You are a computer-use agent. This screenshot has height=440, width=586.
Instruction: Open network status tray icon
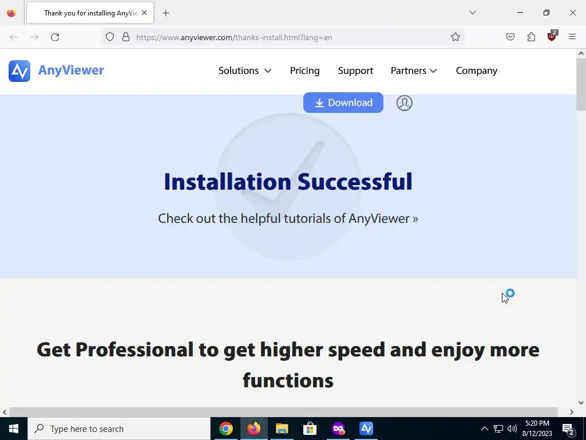[x=498, y=429]
